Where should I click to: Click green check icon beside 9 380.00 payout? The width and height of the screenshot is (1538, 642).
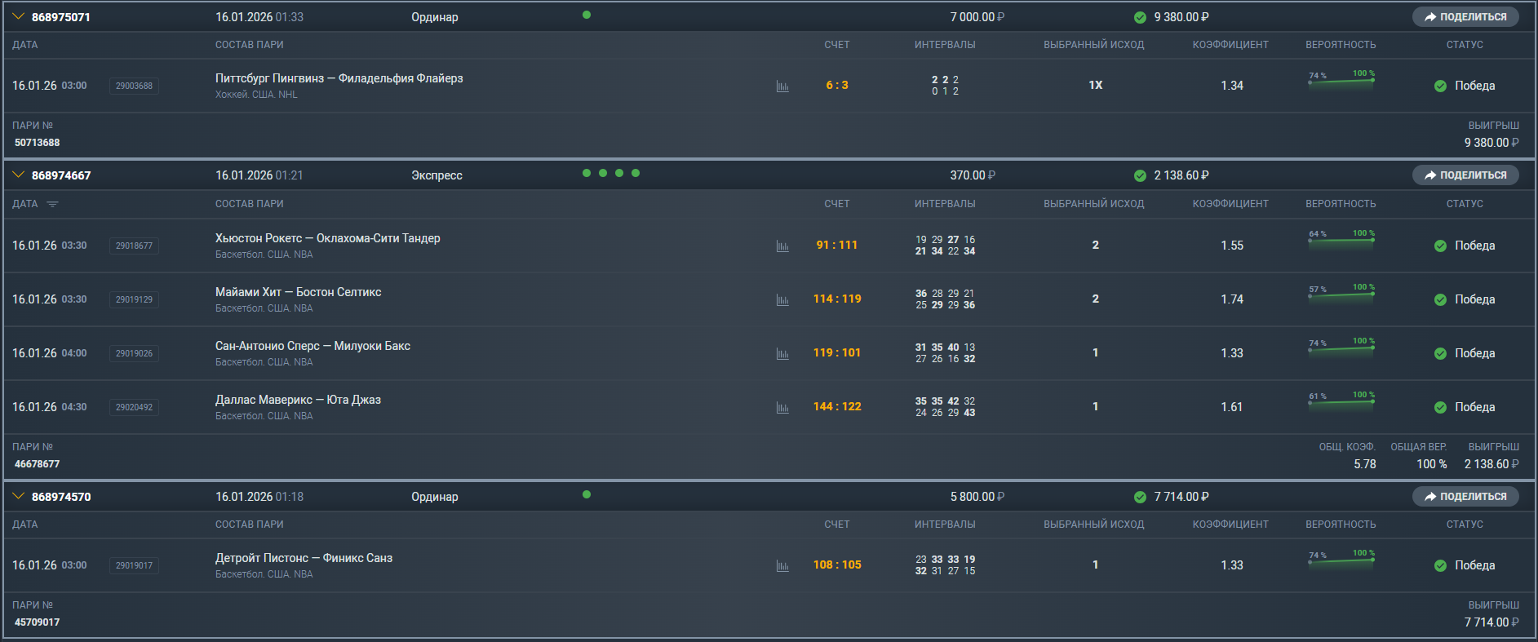[1140, 17]
